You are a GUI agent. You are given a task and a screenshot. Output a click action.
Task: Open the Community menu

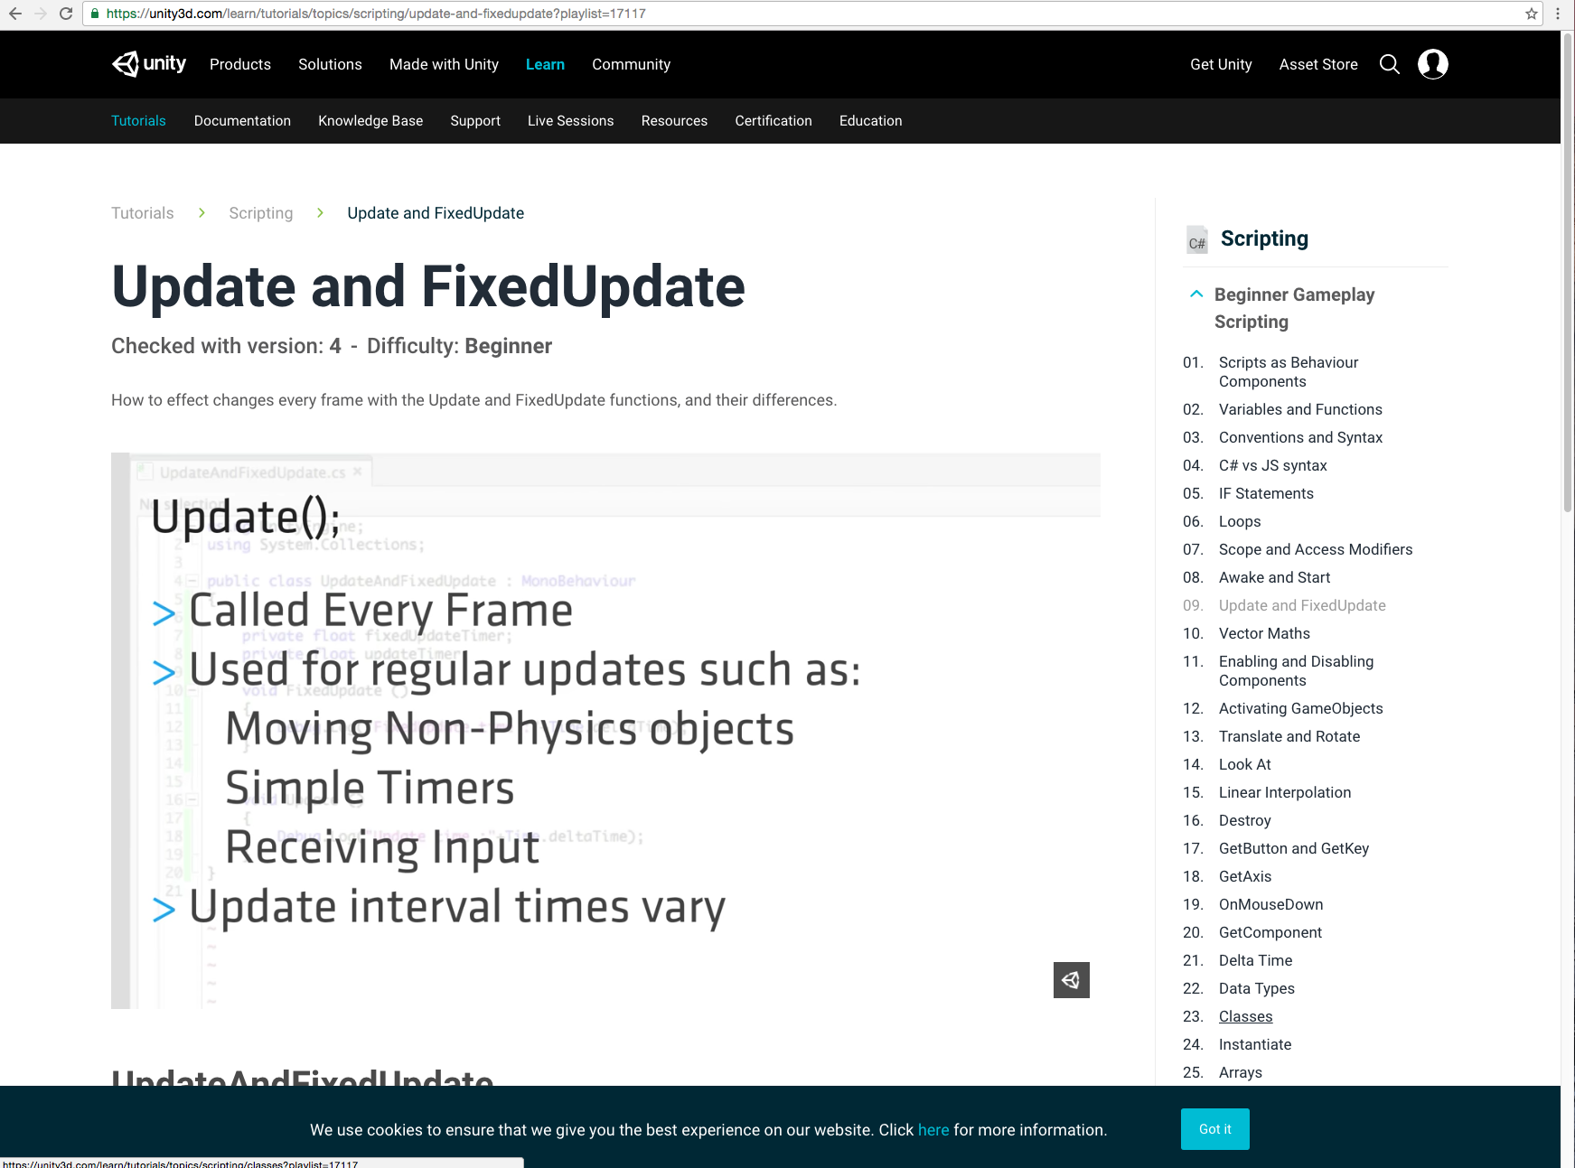(631, 64)
